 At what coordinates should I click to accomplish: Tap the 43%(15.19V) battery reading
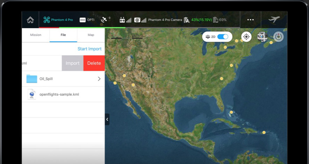[x=201, y=20]
